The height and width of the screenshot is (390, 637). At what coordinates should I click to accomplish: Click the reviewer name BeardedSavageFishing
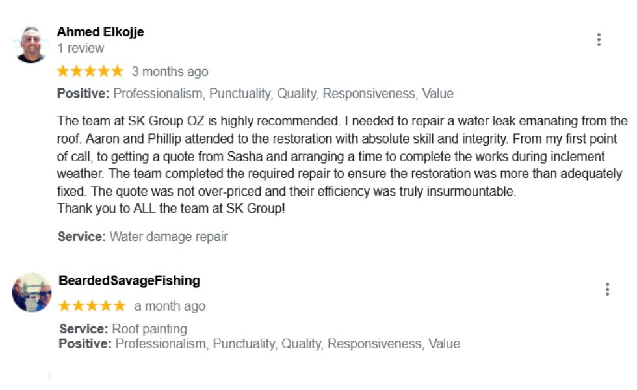point(129,281)
